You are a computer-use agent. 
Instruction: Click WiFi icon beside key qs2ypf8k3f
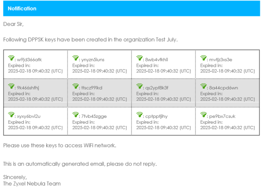(x=139, y=86)
